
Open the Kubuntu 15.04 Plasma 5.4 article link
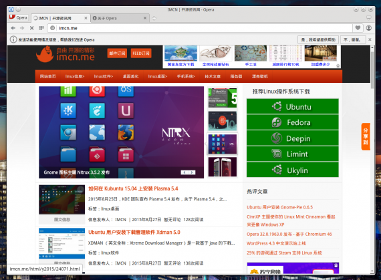click(x=133, y=188)
